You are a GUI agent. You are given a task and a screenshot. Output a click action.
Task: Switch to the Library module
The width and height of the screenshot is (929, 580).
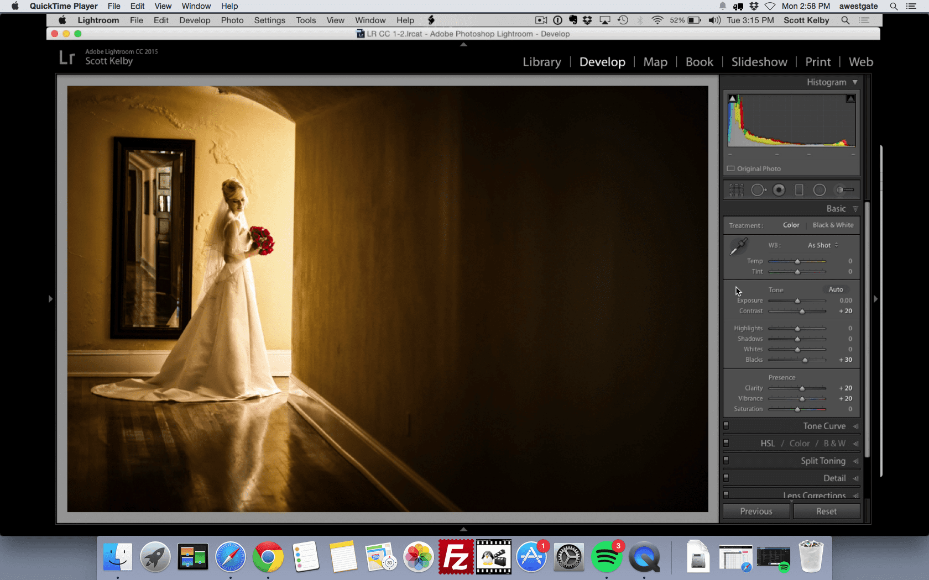click(x=541, y=62)
